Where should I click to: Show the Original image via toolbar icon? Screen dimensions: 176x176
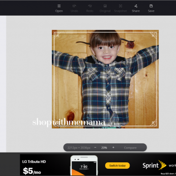tap(105, 6)
